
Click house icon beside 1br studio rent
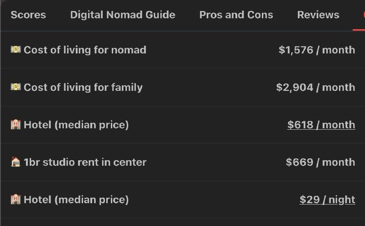(16, 162)
